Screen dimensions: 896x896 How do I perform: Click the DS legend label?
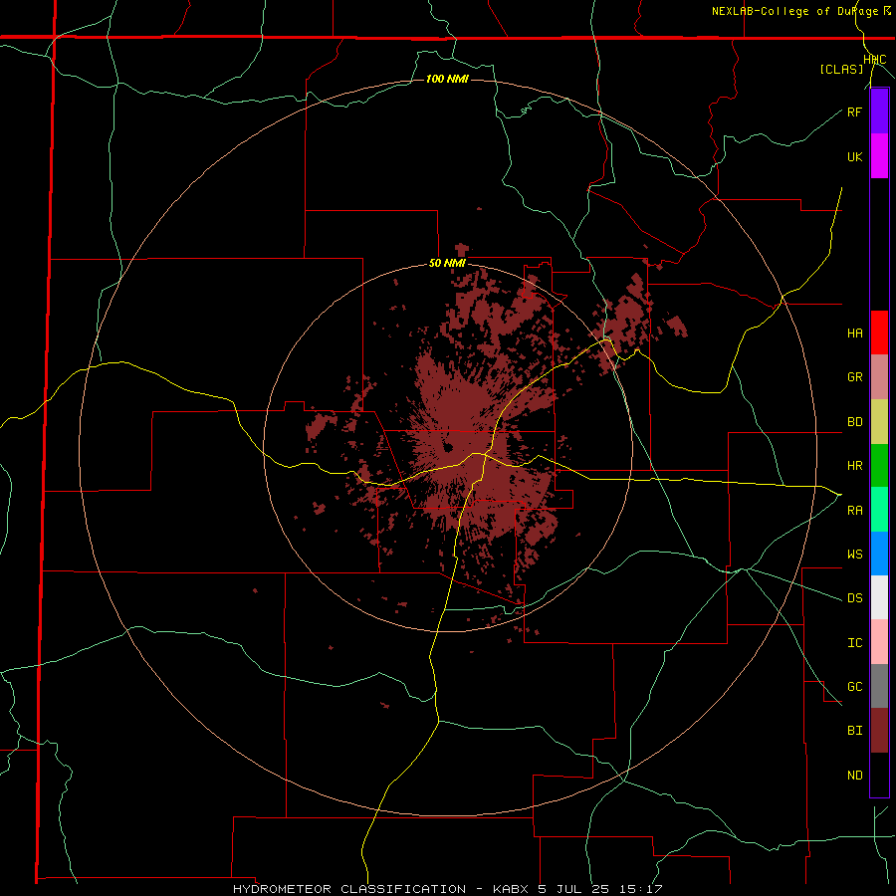[x=854, y=598]
